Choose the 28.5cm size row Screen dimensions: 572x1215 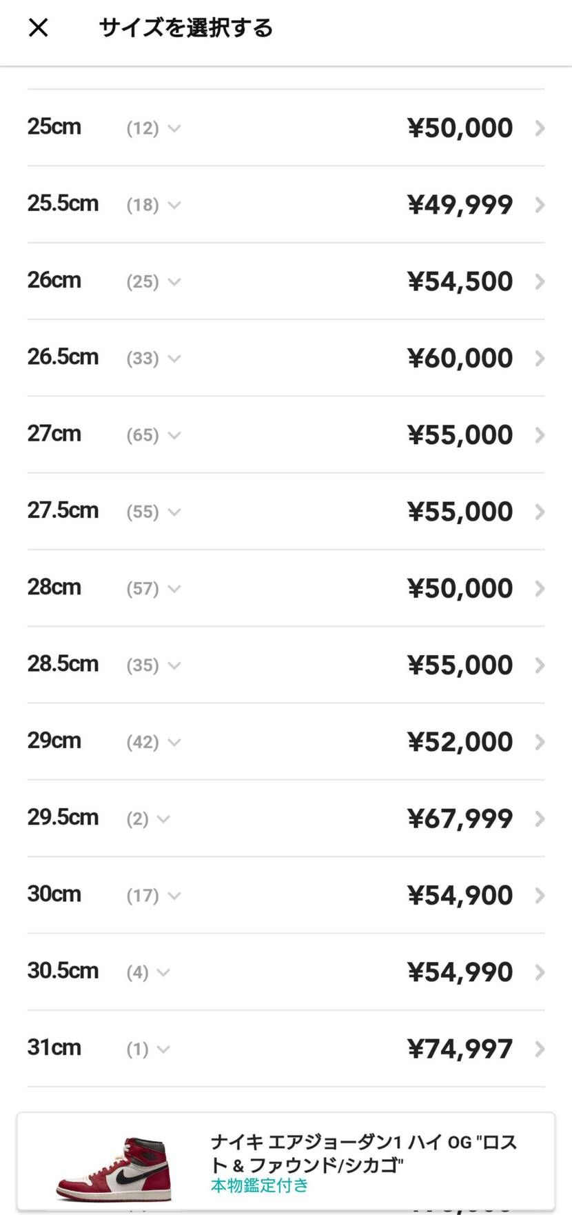pos(286,665)
